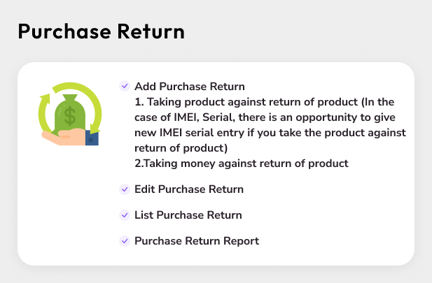Click the 'Taking product against return' line
The width and height of the screenshot is (432, 283).
click(x=266, y=102)
